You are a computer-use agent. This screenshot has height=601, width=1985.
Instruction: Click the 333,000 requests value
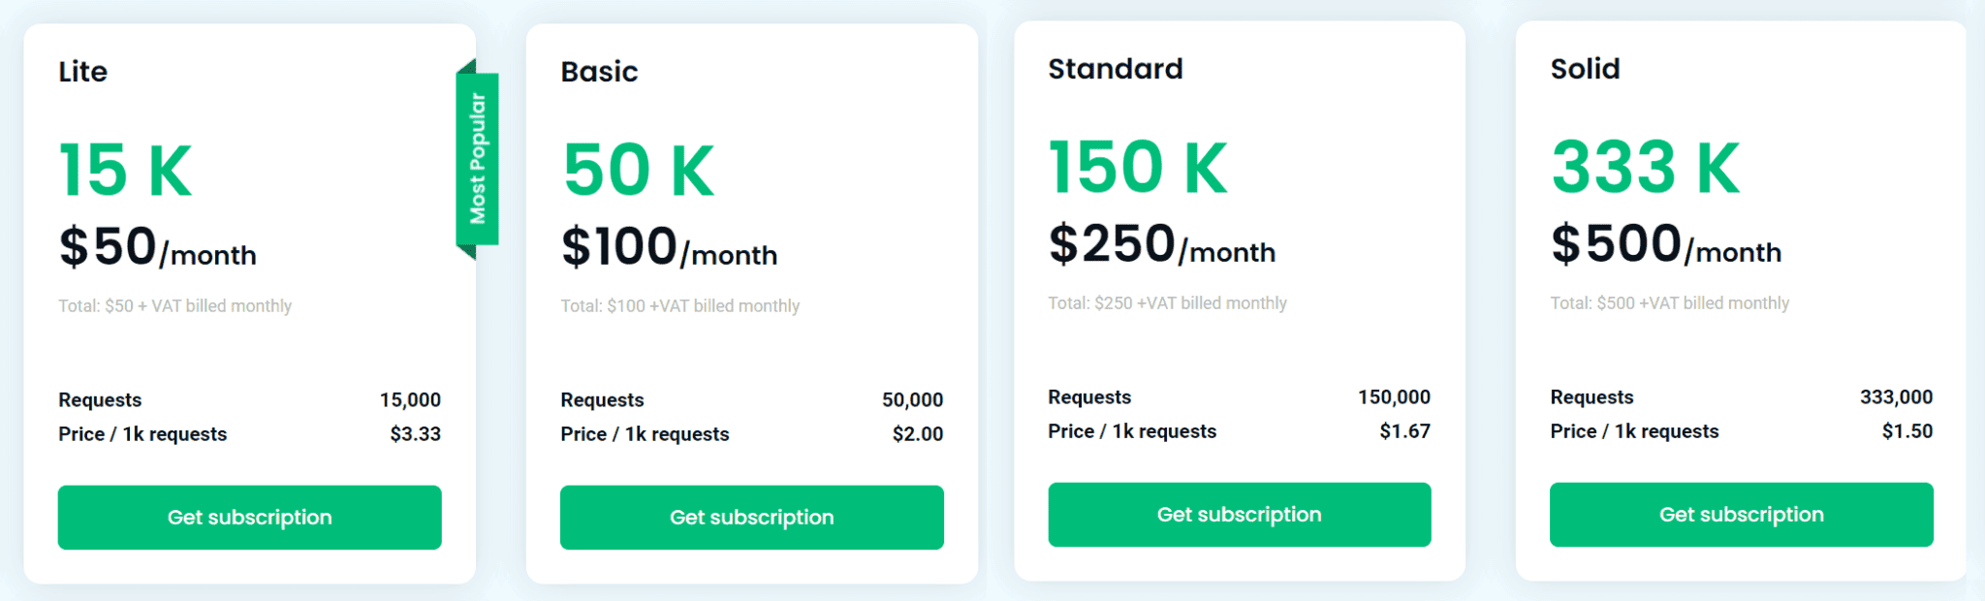point(1896,397)
